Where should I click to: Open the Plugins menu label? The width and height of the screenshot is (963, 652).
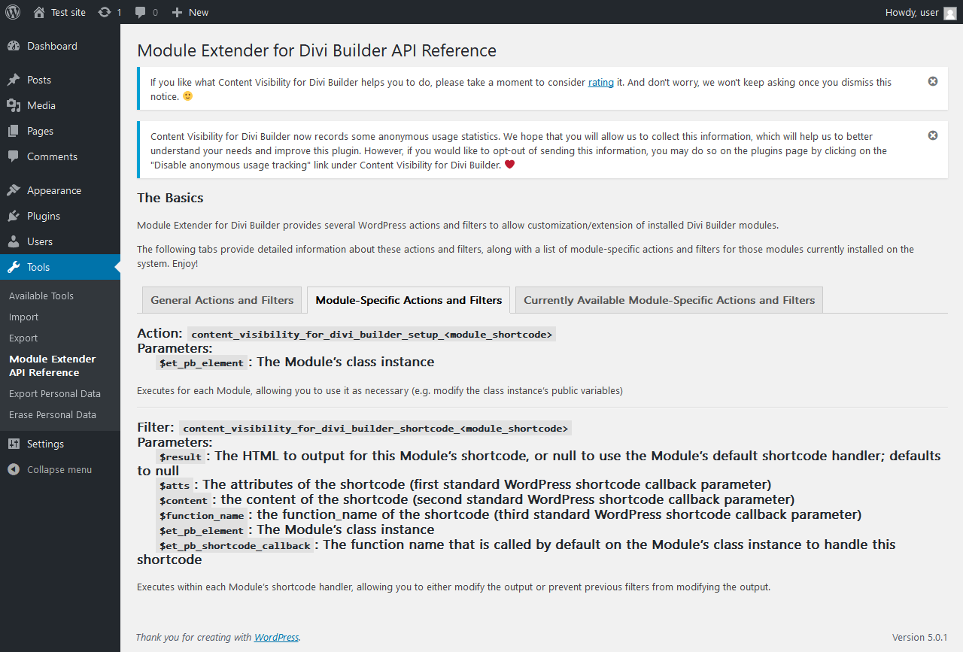pyautogui.click(x=44, y=216)
